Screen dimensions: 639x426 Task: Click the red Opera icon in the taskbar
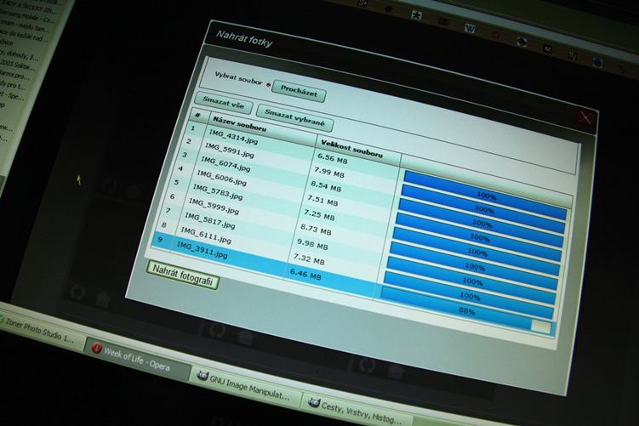point(97,348)
